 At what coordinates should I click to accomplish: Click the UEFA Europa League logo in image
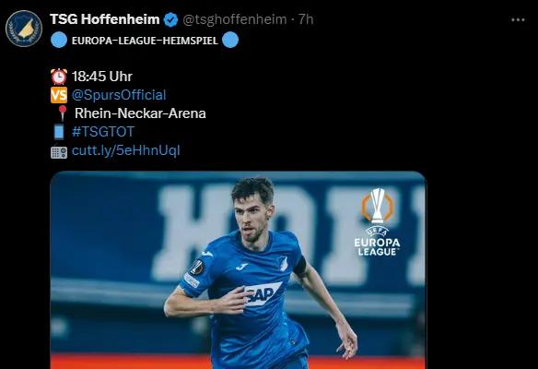tap(377, 222)
